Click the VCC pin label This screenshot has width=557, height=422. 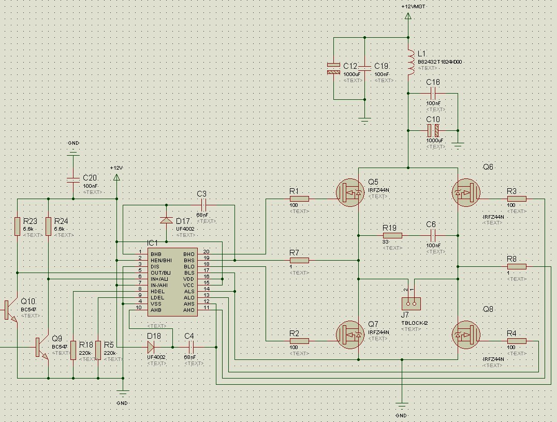pos(189,285)
